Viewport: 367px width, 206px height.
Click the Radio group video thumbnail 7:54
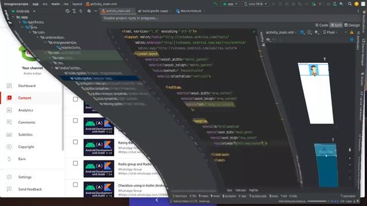pyautogui.click(x=99, y=169)
